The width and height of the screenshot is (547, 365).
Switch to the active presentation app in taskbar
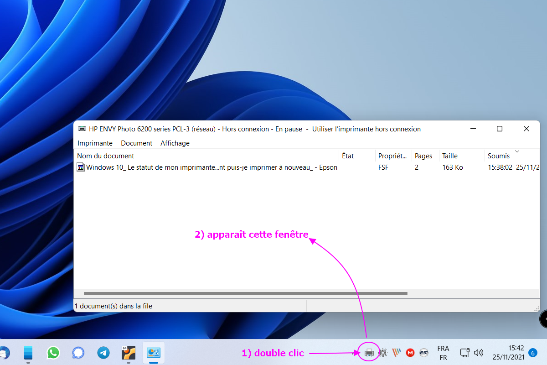coord(153,353)
